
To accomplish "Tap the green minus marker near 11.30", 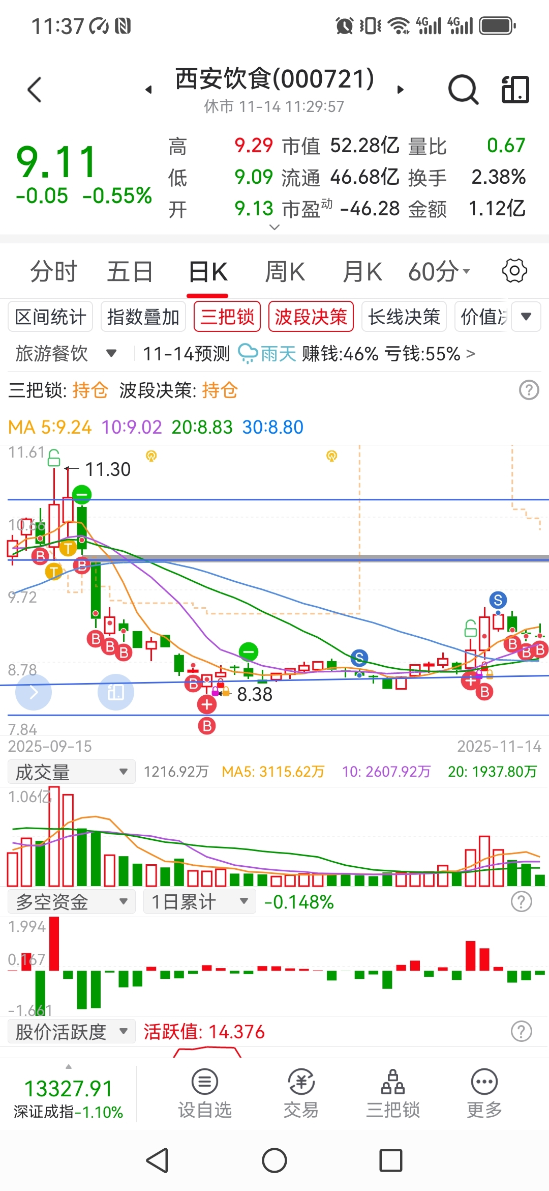I will (x=82, y=494).
